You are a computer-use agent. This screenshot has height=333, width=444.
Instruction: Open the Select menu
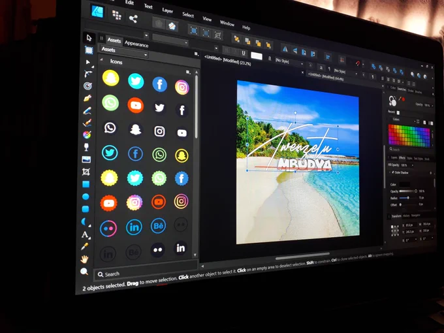coord(188,15)
